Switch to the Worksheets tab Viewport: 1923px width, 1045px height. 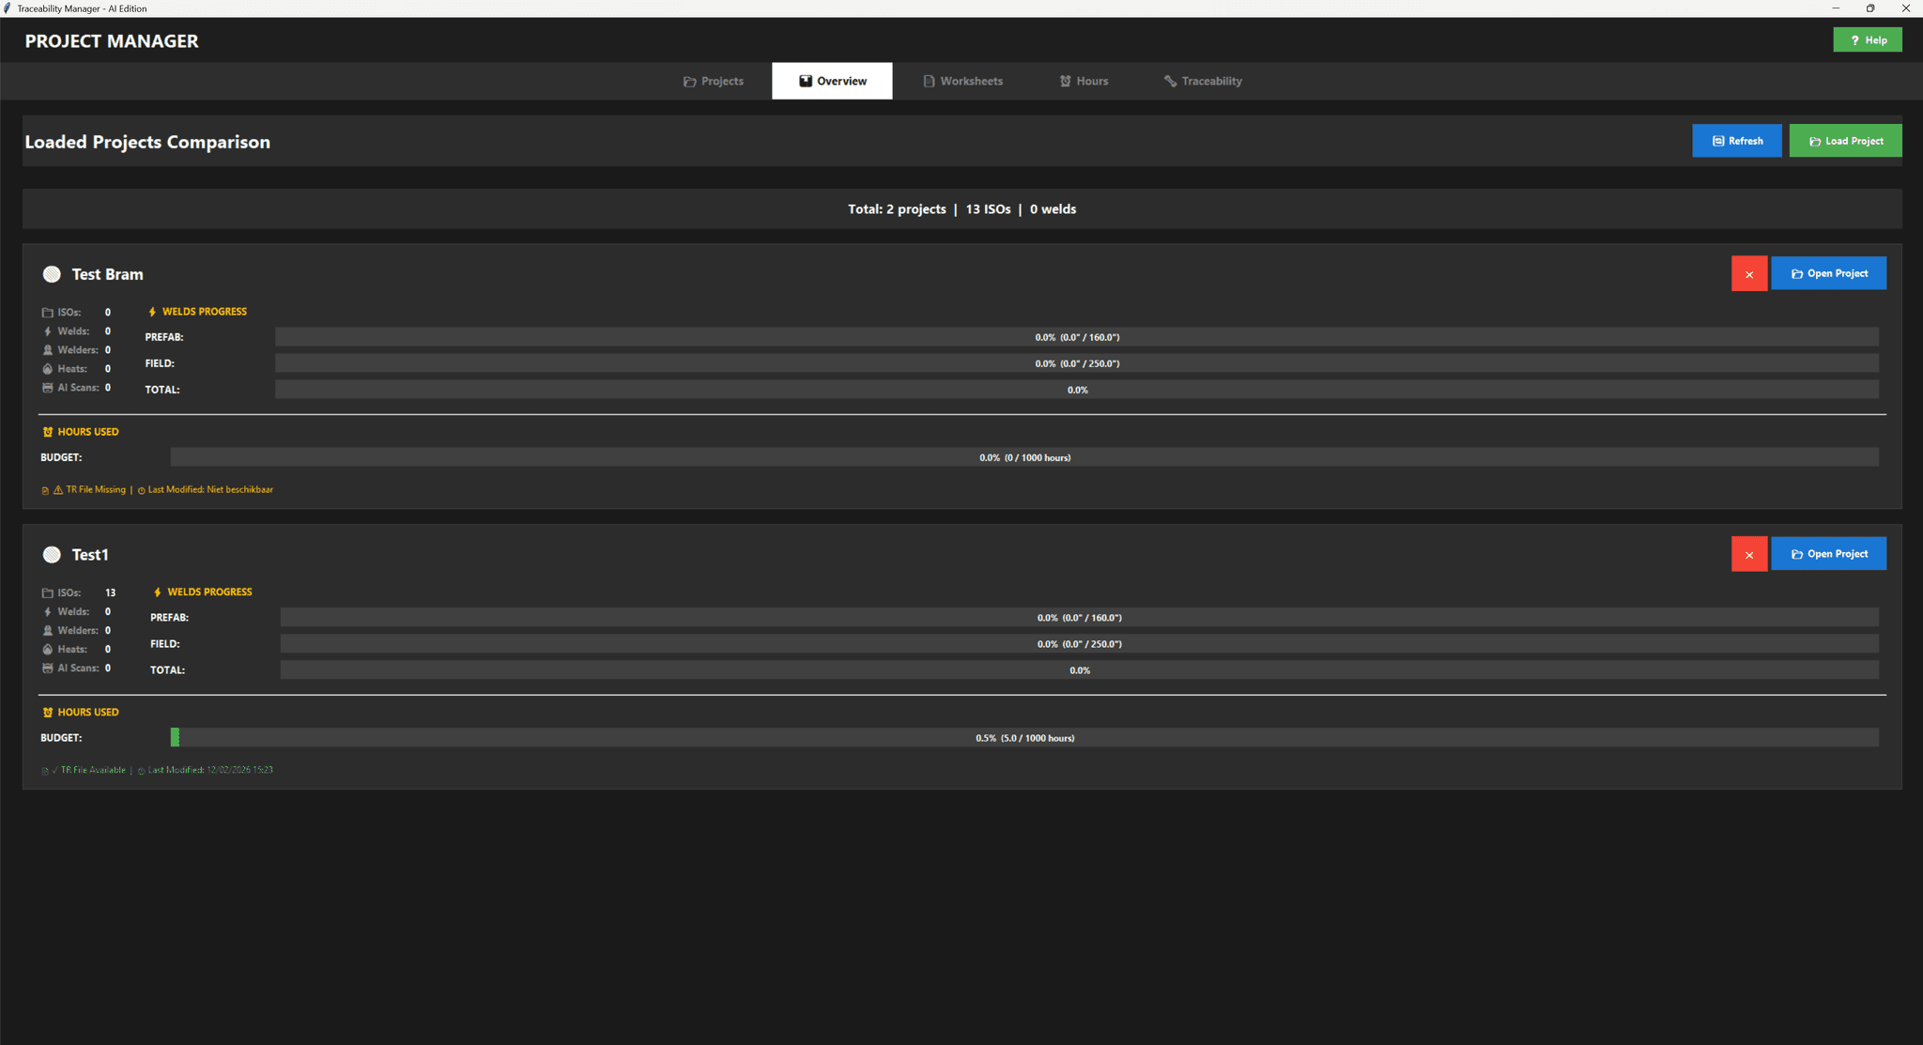(963, 81)
